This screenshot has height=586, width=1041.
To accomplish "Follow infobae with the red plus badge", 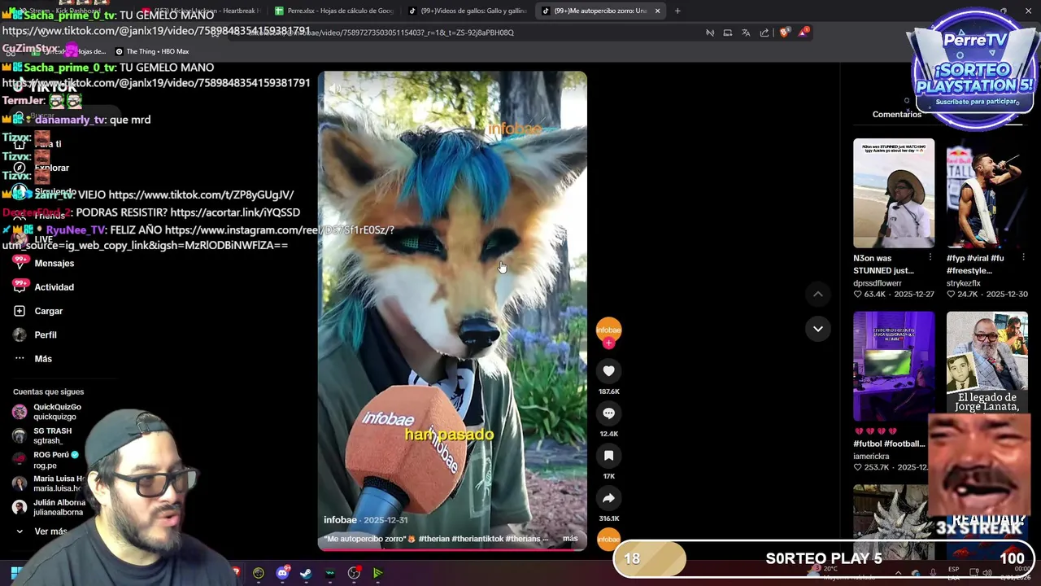I will pos(608,343).
